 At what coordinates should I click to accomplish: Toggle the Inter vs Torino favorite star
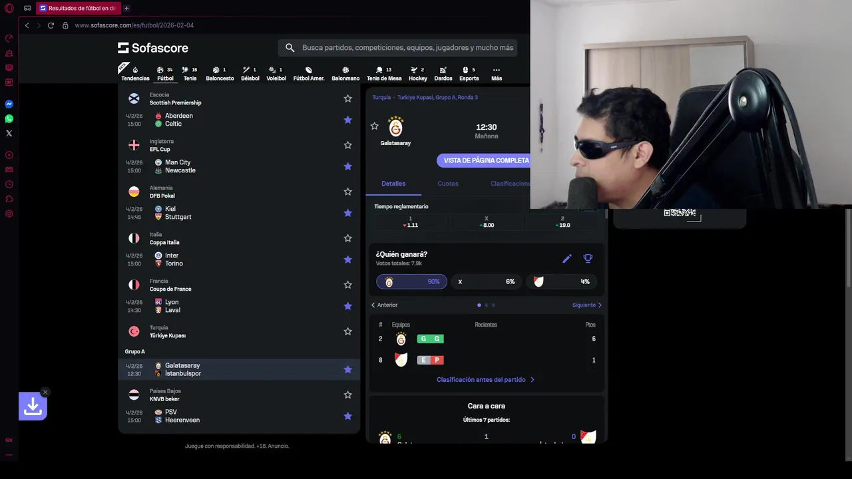347,259
